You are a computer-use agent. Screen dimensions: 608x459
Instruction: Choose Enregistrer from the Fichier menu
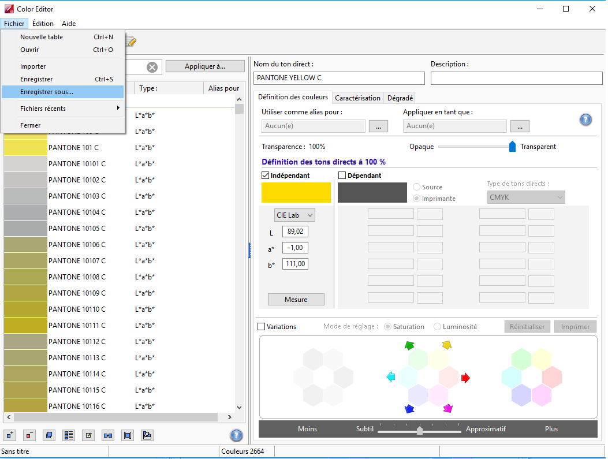point(63,79)
